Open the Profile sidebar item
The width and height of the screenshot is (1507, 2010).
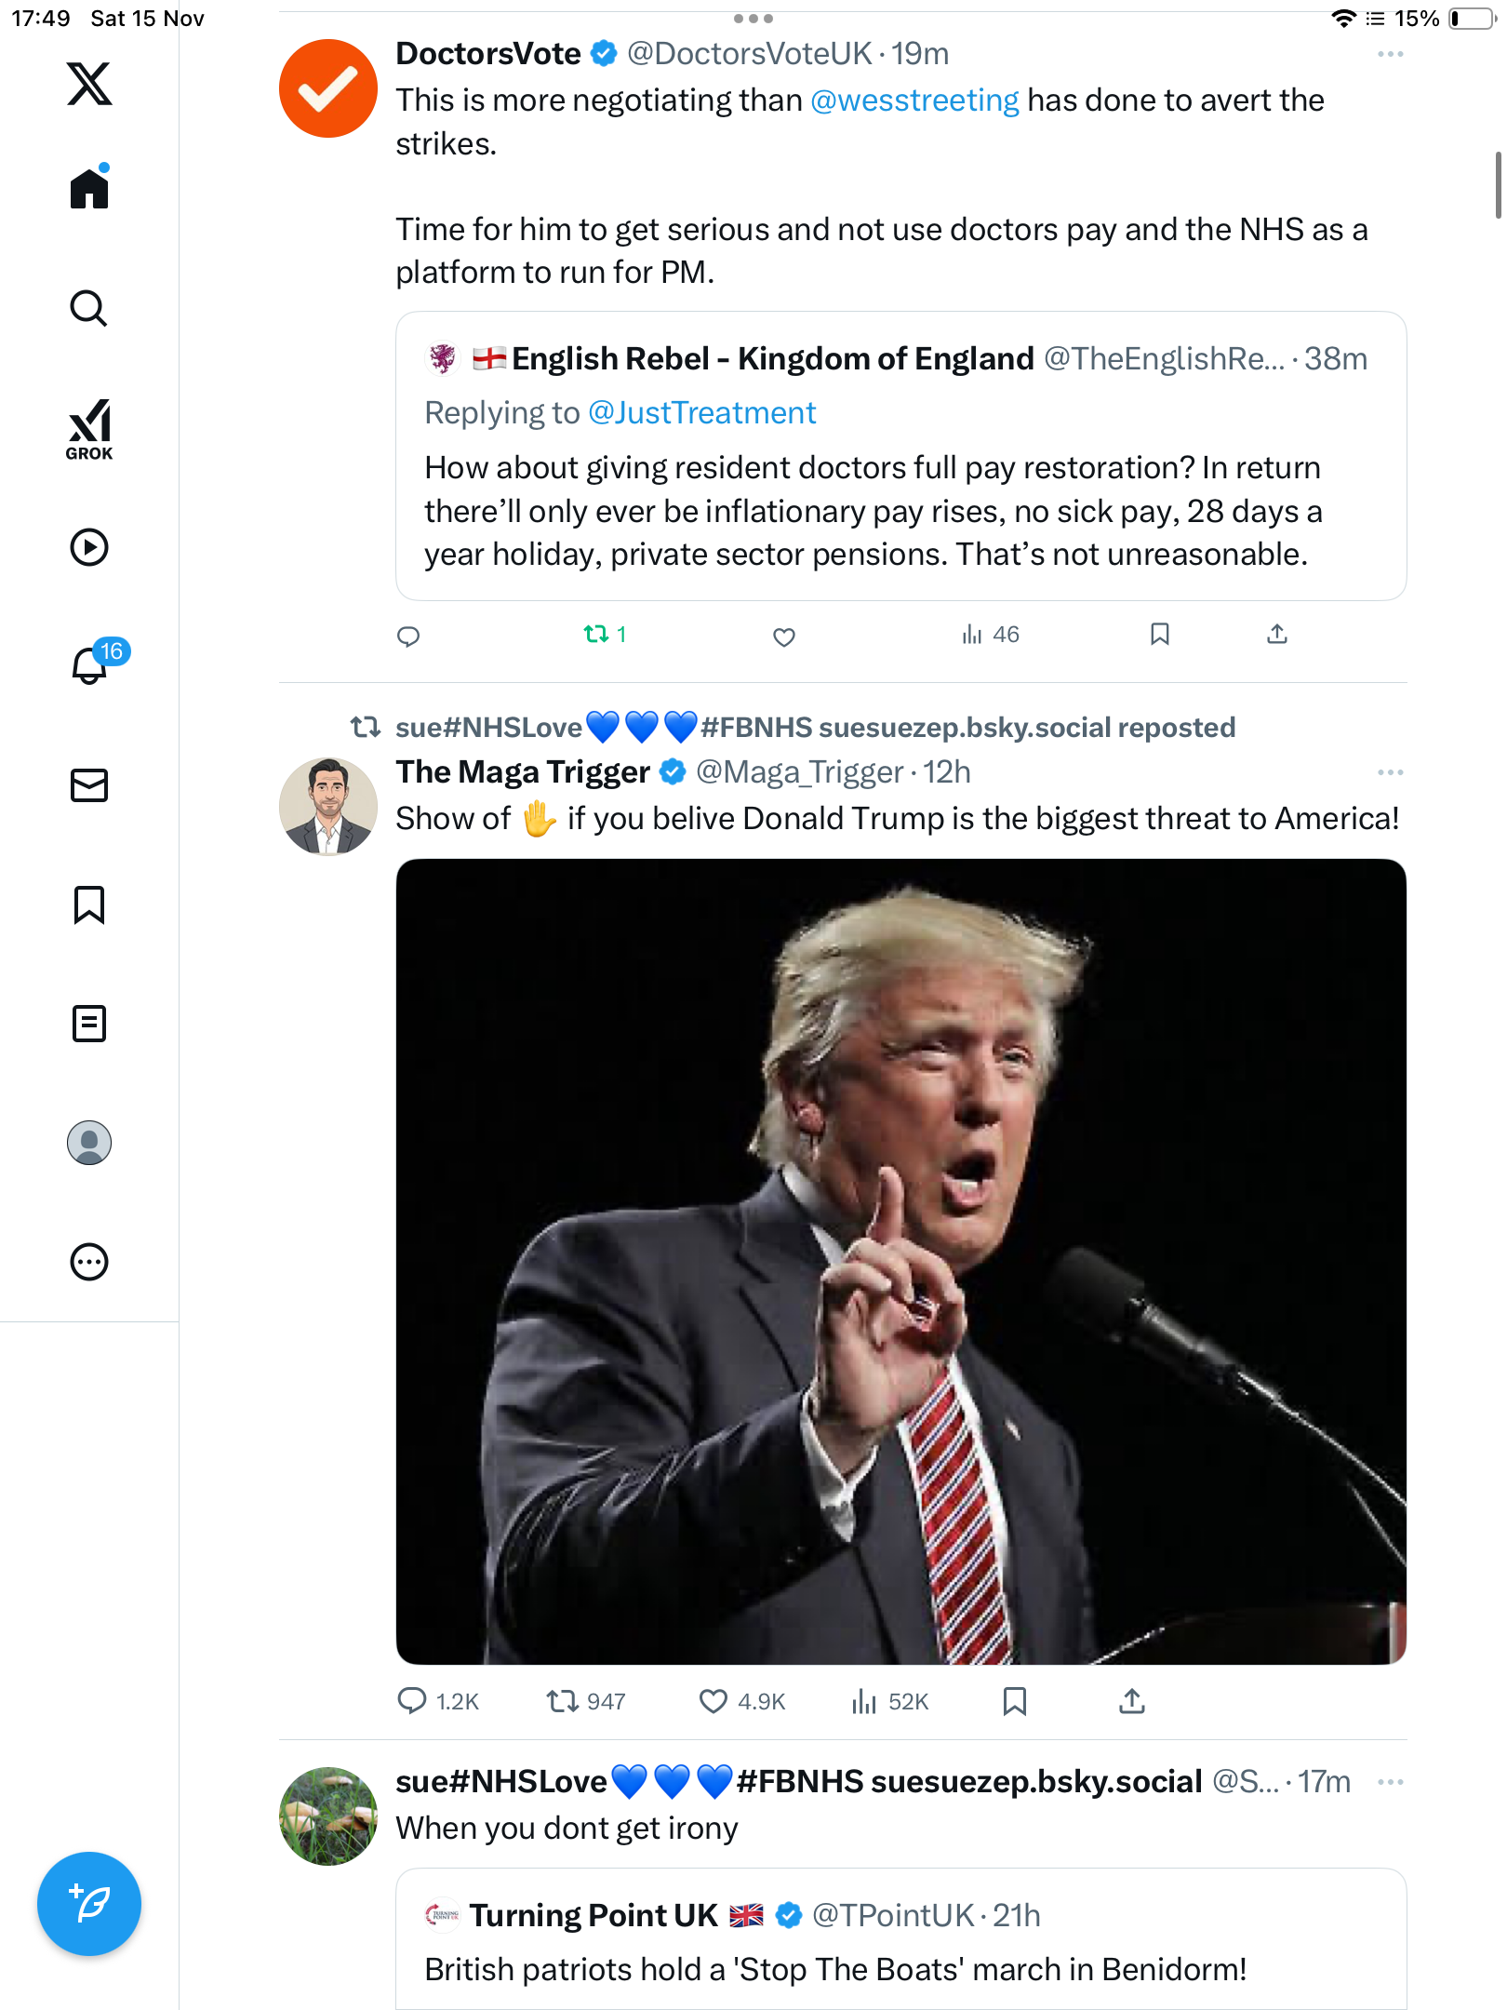pyautogui.click(x=89, y=1143)
